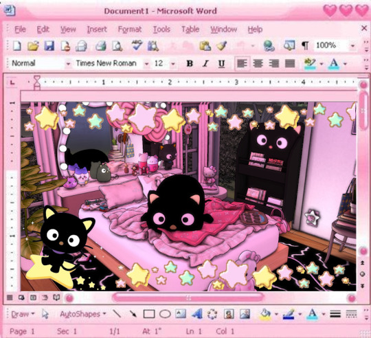
Task: Click the Permission document icon
Action: 65,45
